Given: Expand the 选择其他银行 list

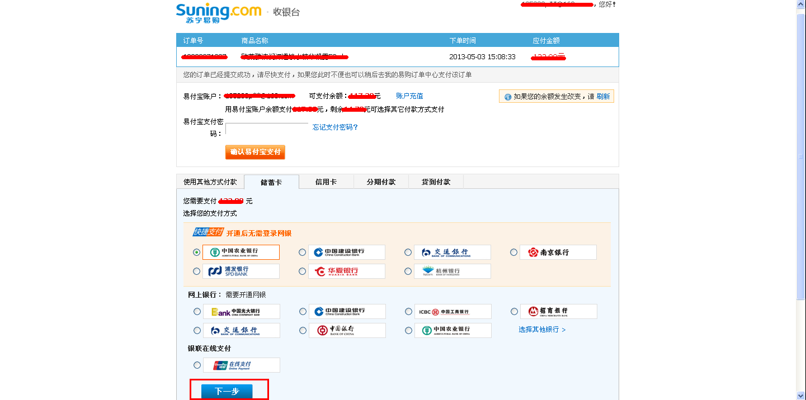Looking at the screenshot, I should pos(541,330).
